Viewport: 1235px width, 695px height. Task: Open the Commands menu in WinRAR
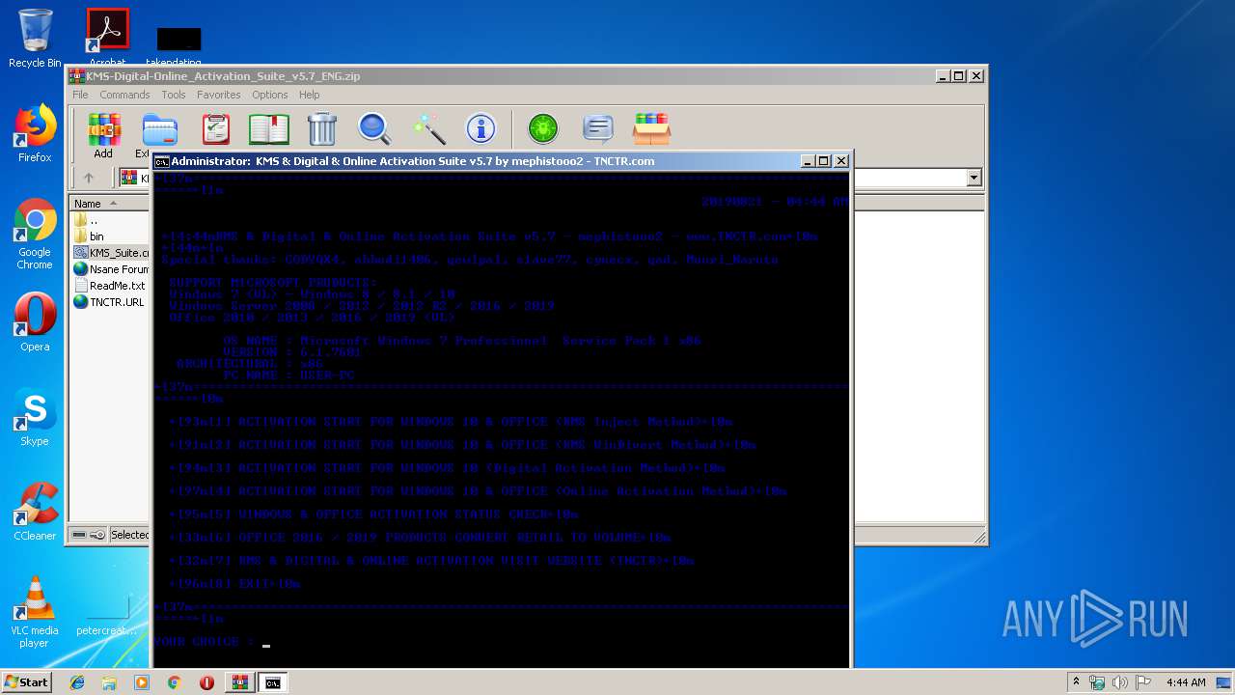tap(124, 95)
